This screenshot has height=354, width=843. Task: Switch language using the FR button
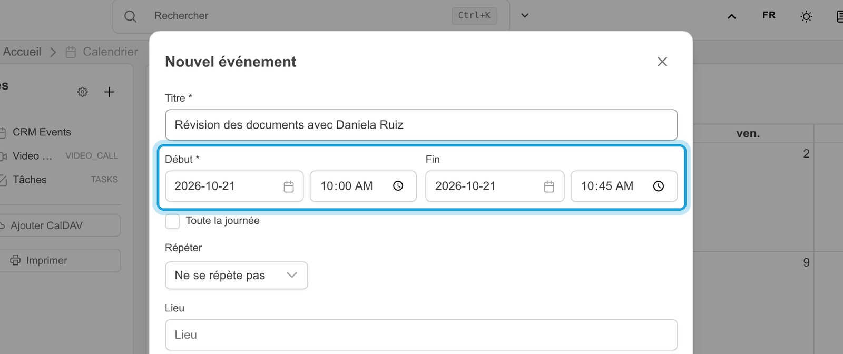(769, 15)
